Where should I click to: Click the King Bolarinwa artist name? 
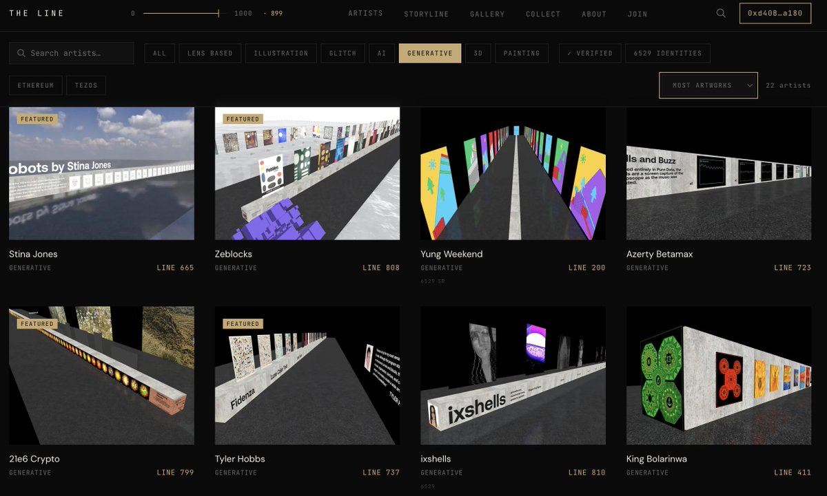(657, 459)
